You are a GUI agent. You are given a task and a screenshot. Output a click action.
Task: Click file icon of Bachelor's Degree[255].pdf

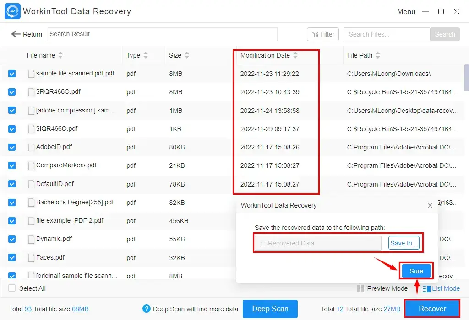pos(31,203)
